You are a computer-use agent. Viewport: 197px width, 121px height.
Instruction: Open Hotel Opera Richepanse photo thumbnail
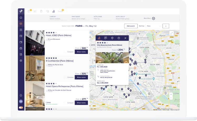pos(35,94)
